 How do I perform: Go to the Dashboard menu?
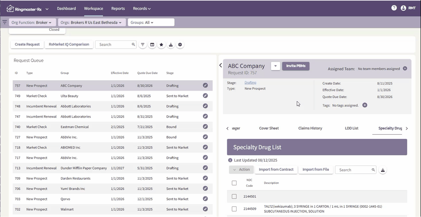(67, 8)
